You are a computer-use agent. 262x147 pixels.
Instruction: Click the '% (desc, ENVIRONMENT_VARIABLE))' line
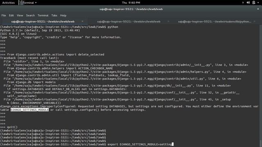(34, 103)
